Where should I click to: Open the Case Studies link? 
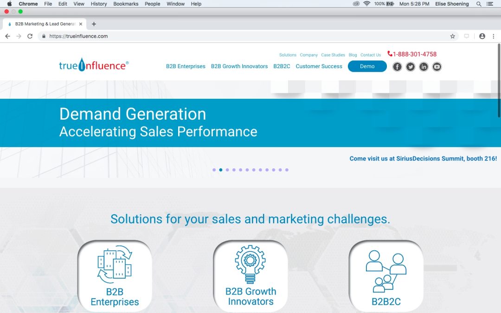(x=333, y=55)
